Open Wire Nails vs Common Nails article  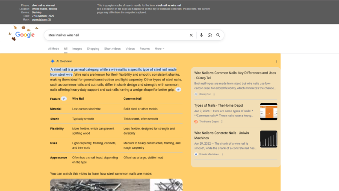click(235, 75)
